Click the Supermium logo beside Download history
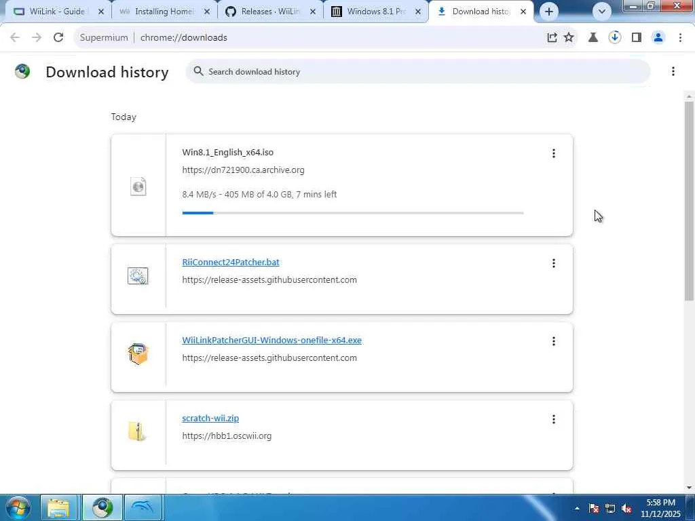695x521 pixels. [22, 71]
